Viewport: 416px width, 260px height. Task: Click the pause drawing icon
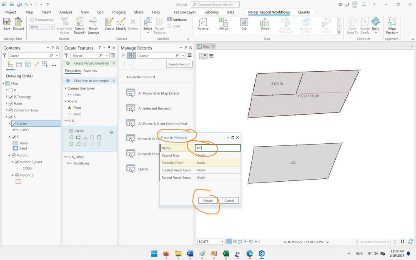pos(403,241)
